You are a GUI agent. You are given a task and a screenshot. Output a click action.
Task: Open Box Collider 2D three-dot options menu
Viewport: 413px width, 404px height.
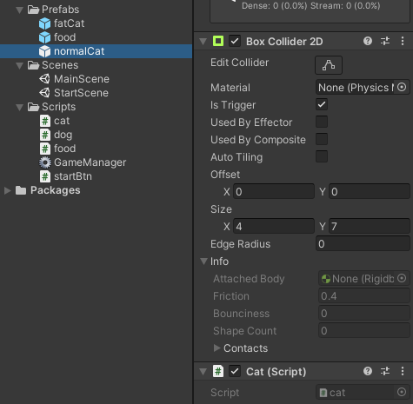(403, 41)
